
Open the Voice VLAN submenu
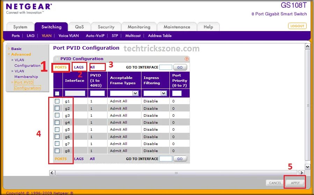click(x=68, y=36)
